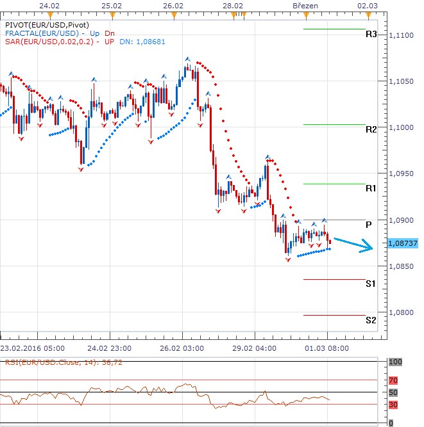Viewport: 424px width, 427px height.
Task: Click the R3 resistance level label
Action: pyautogui.click(x=371, y=34)
